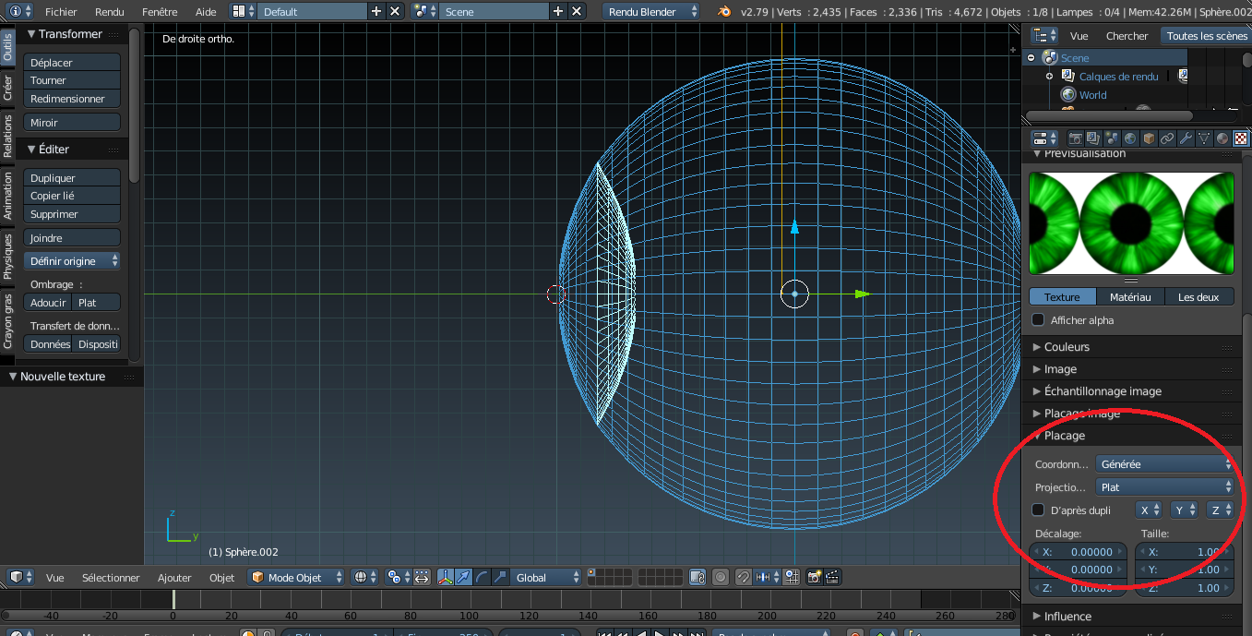Expand the Couleurs panel
This screenshot has width=1252, height=636.
point(1067,347)
